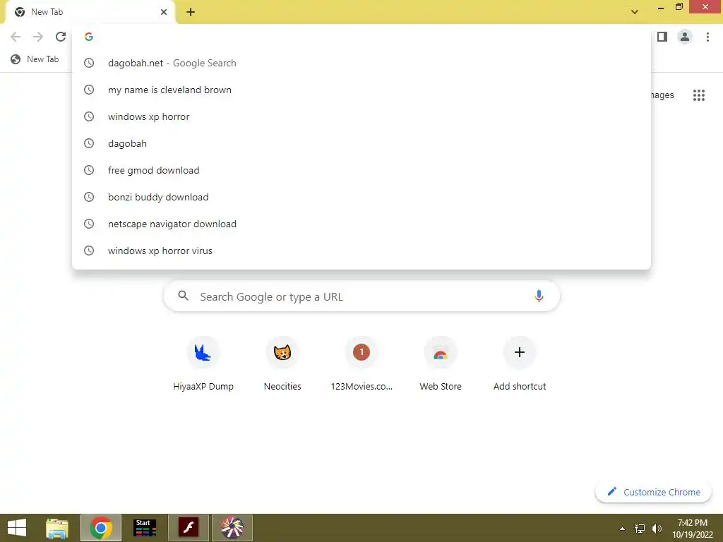Toggle the side panel icon
Image resolution: width=723 pixels, height=542 pixels.
(x=662, y=37)
